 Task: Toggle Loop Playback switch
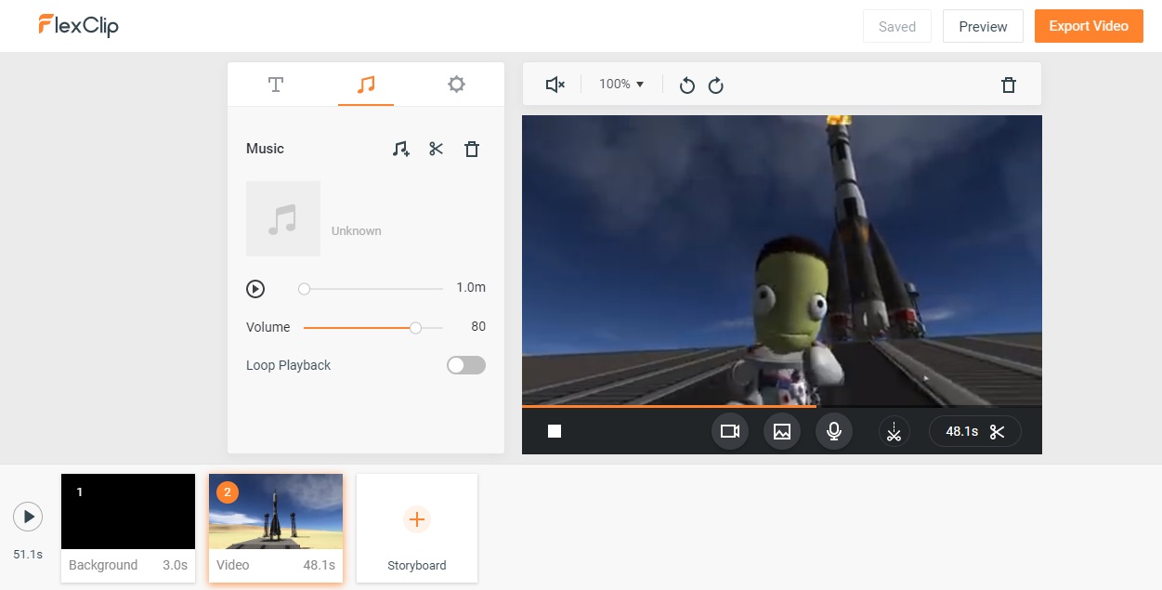point(466,365)
